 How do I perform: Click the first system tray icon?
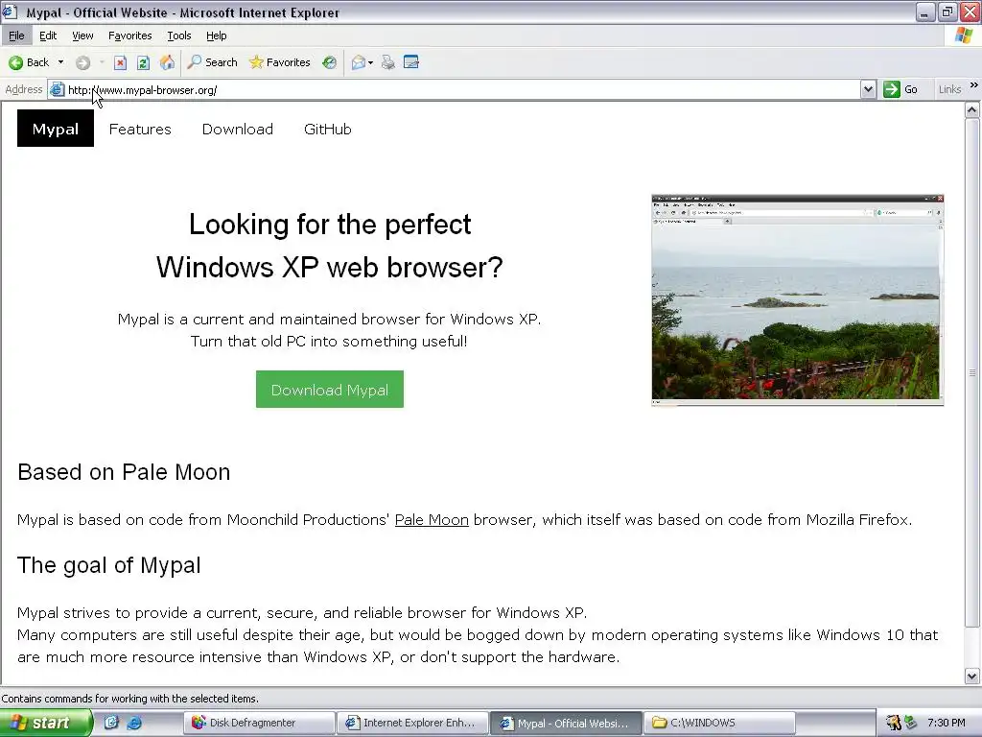point(893,723)
